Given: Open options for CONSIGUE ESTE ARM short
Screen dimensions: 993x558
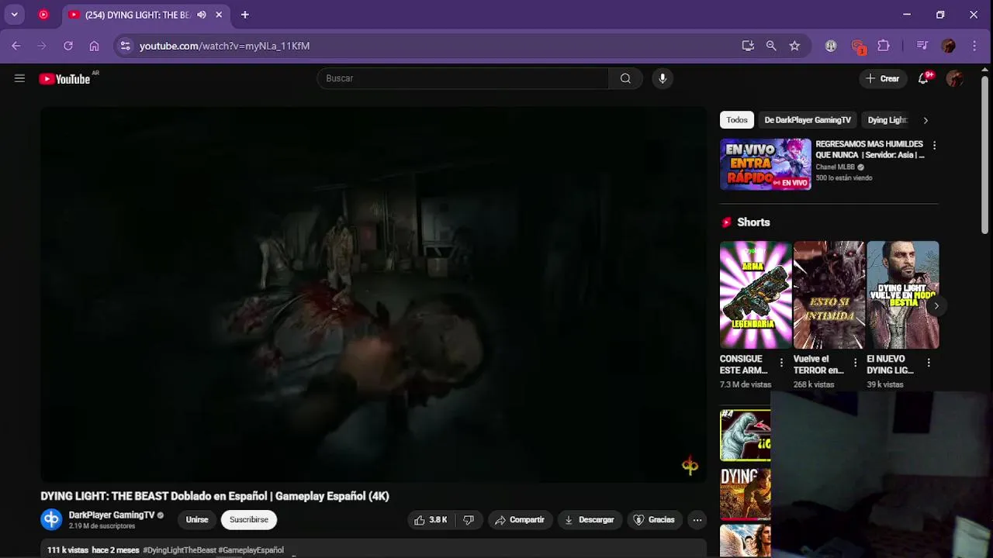Looking at the screenshot, I should point(781,363).
